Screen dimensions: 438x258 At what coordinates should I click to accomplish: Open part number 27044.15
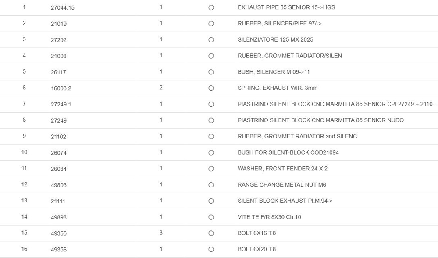click(x=63, y=8)
